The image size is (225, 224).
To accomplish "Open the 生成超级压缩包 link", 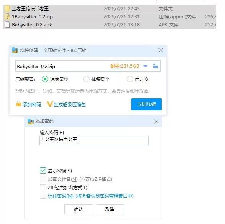I will click(x=70, y=105).
